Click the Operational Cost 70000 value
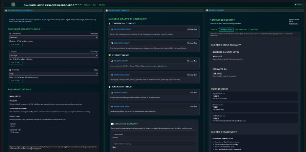This screenshot has height=152, width=306. tap(215, 107)
